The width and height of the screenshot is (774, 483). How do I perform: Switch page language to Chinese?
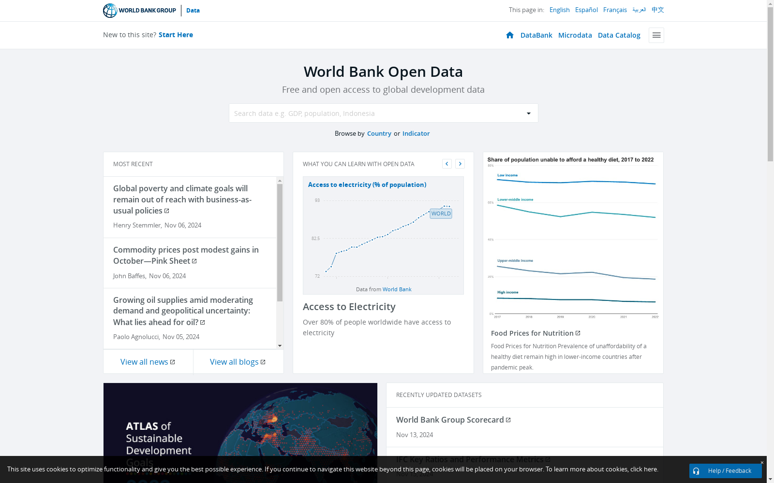(658, 10)
